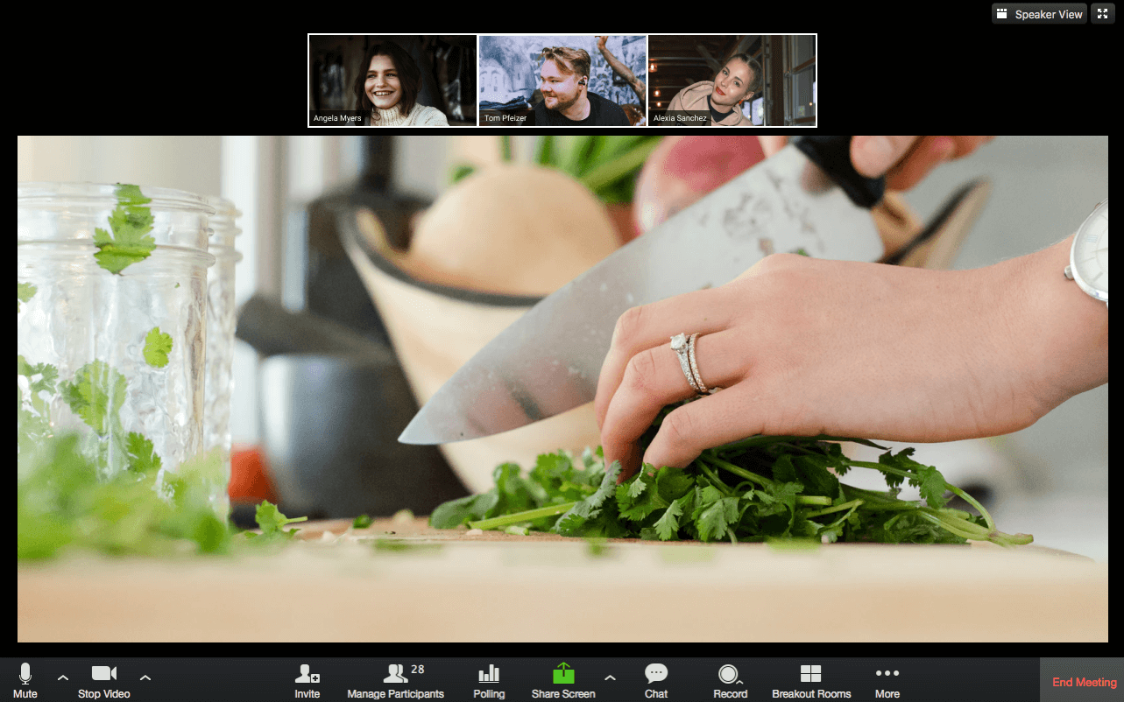Click the main speaker video area
Screen dimensions: 1124x702
[x=562, y=389]
